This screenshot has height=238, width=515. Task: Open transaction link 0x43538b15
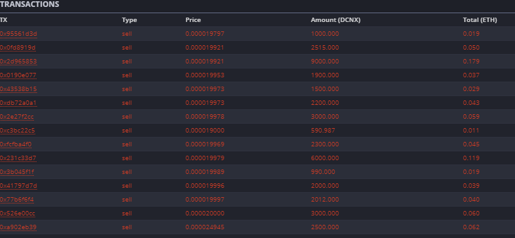tap(18, 89)
